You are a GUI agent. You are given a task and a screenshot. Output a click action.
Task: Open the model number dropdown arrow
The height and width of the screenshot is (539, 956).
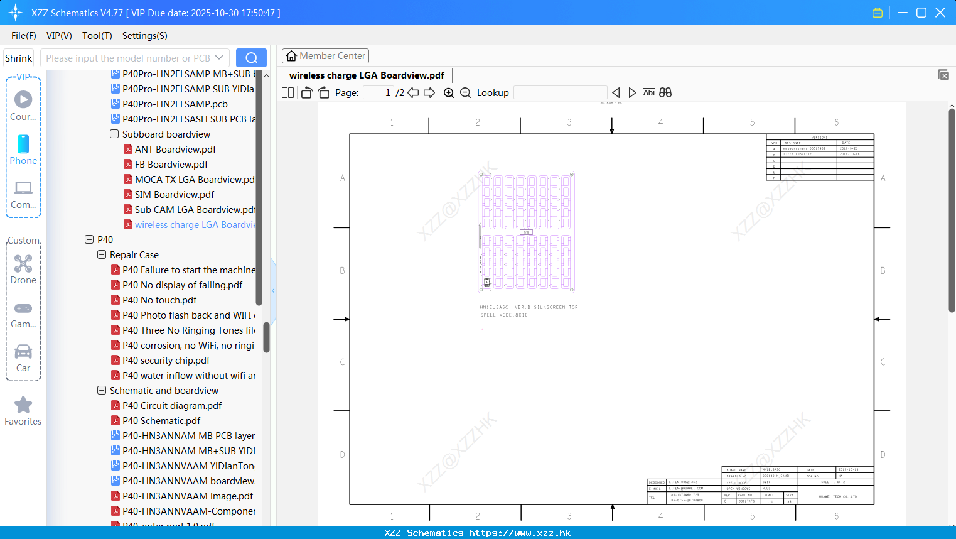[219, 58]
